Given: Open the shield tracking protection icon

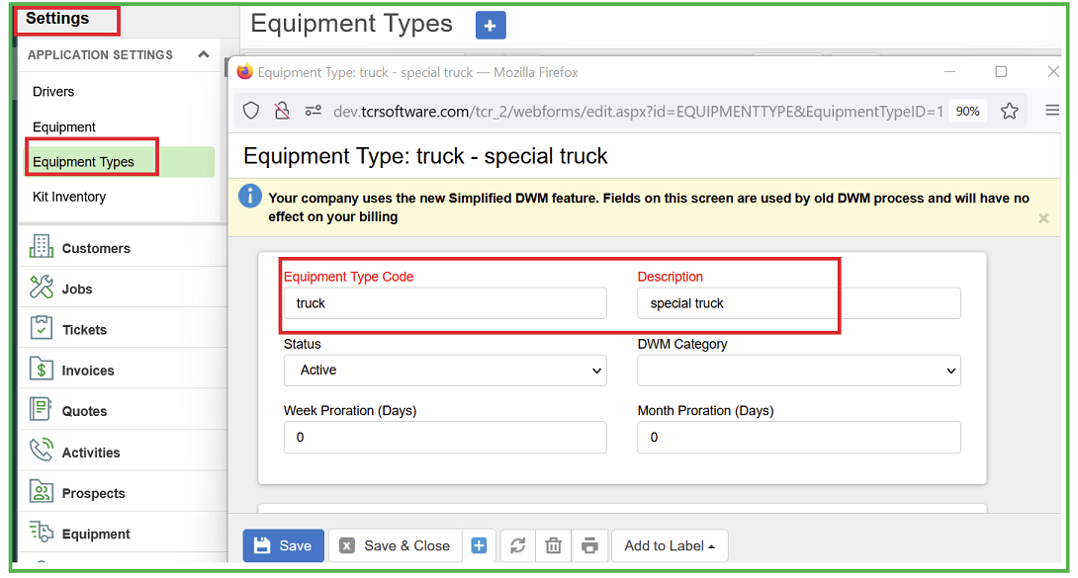Looking at the screenshot, I should (251, 111).
